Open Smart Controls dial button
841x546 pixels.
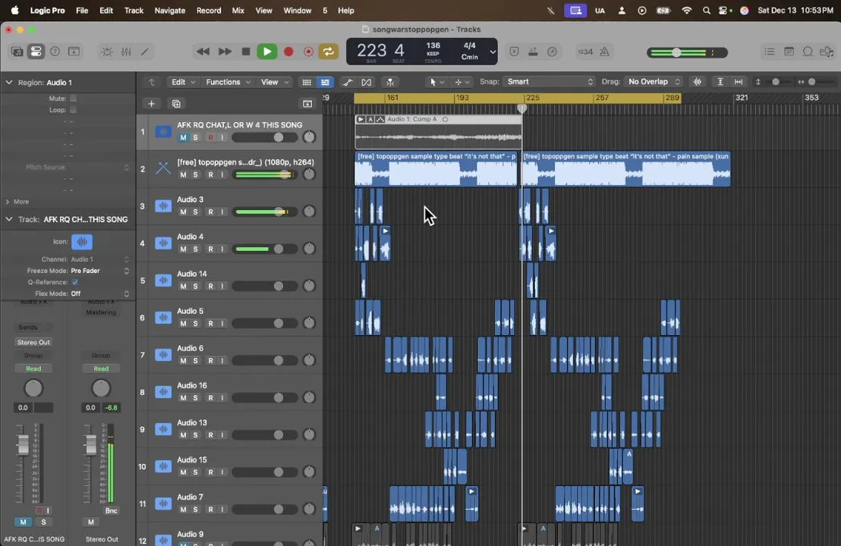click(107, 52)
